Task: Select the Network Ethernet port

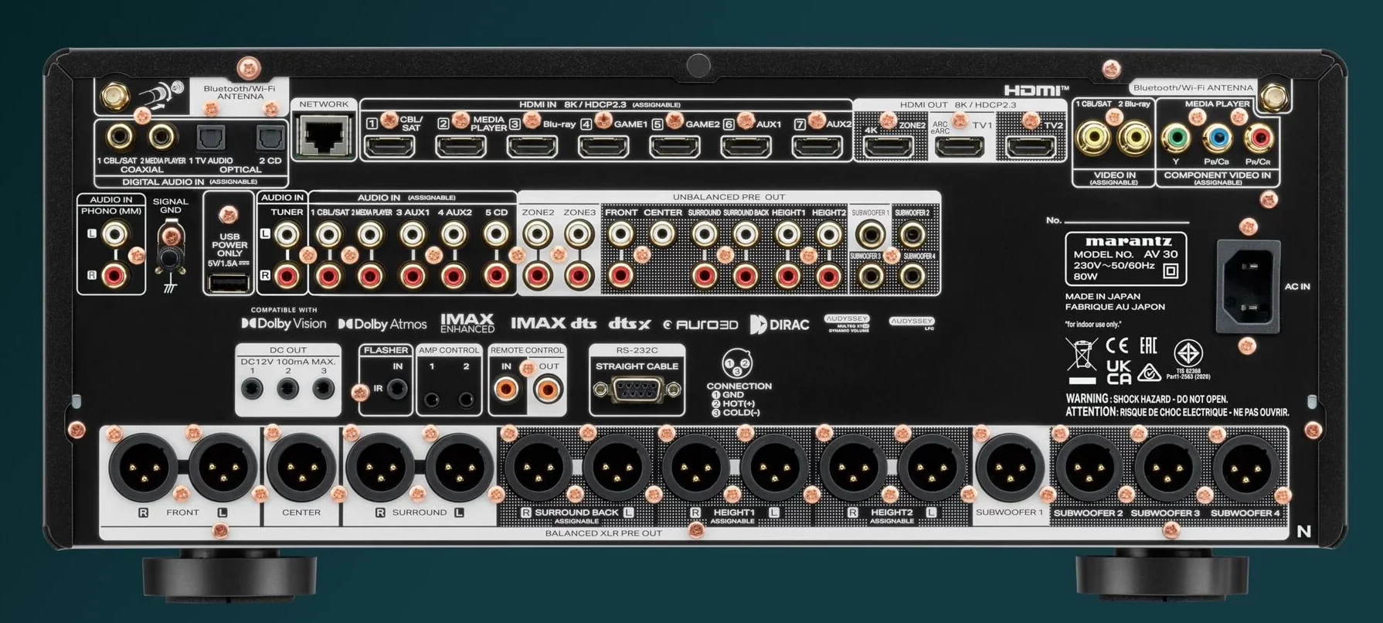Action: click(x=325, y=137)
